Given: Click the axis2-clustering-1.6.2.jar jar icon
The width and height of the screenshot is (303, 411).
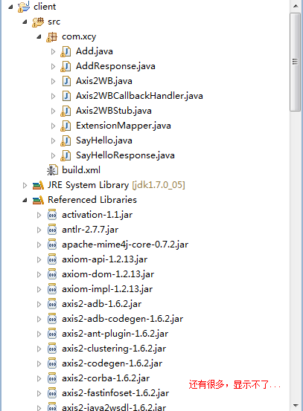Looking at the screenshot, I should (52, 349).
